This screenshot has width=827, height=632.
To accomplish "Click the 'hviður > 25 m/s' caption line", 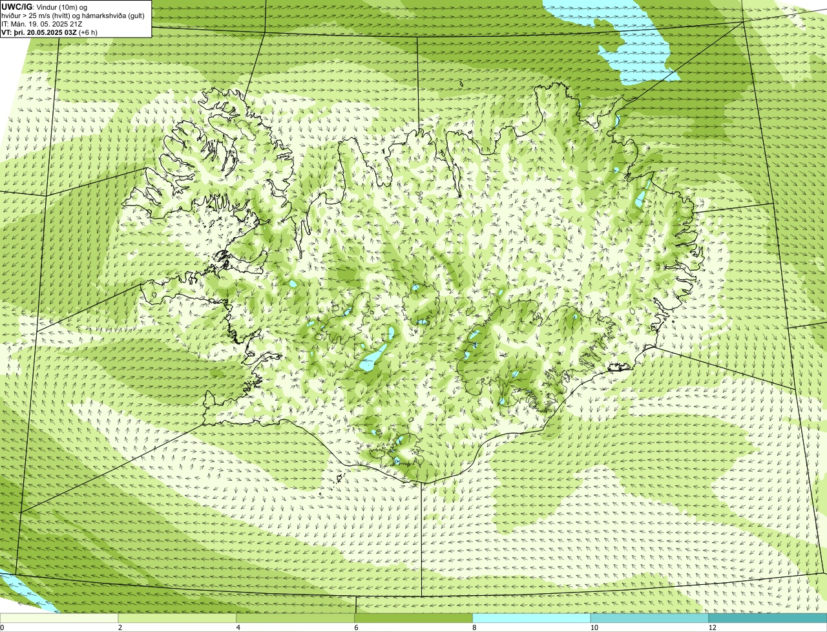I will point(73,16).
